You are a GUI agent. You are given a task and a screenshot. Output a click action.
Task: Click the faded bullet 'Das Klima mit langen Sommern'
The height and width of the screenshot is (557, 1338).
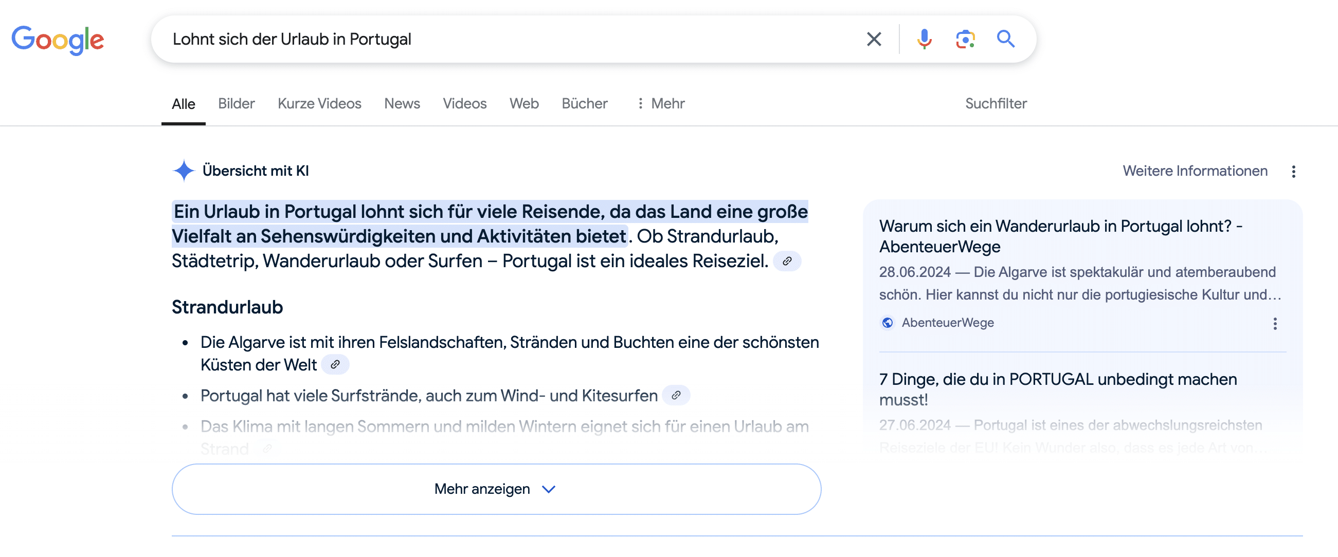[x=504, y=438]
